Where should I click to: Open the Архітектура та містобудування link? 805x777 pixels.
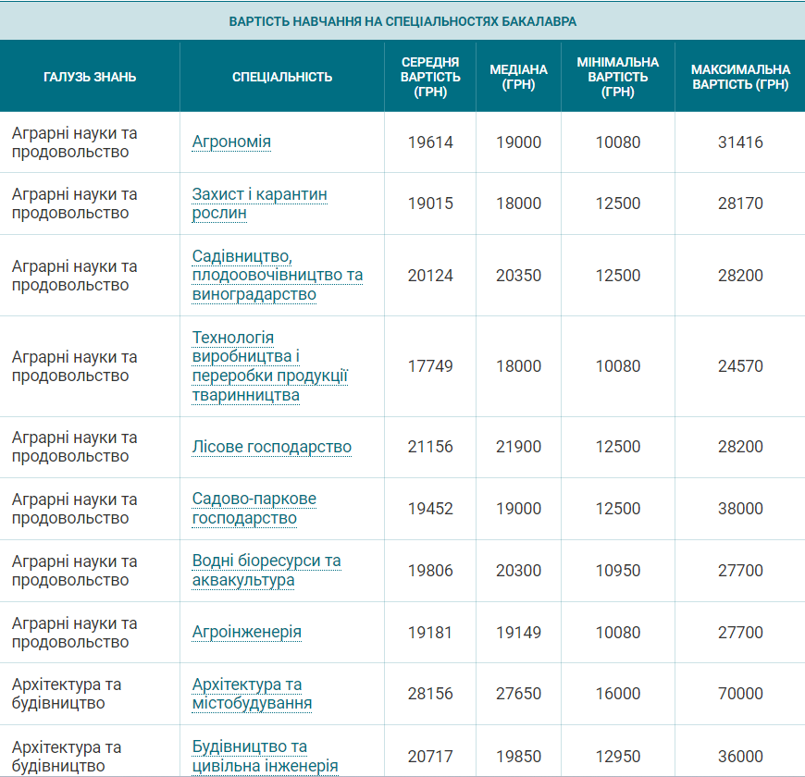point(252,694)
